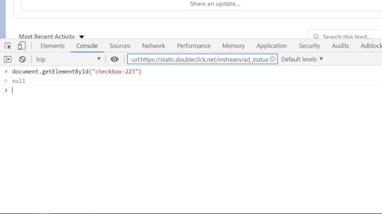Open the Audits tab
382x214 pixels.
[x=340, y=46]
